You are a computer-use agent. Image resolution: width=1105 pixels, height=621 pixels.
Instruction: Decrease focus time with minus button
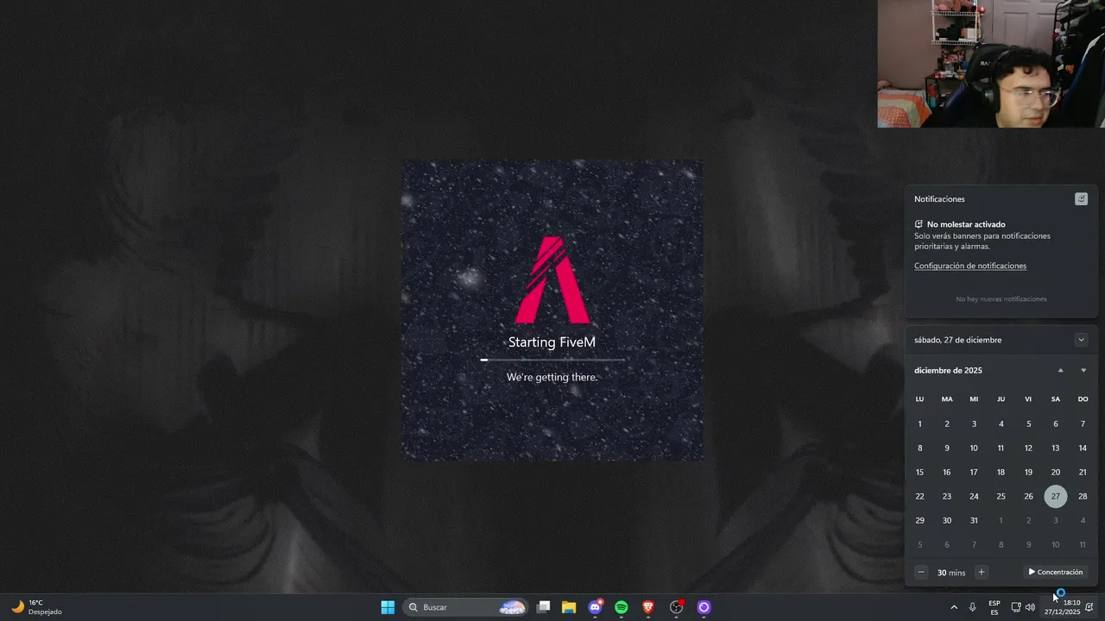pos(921,572)
